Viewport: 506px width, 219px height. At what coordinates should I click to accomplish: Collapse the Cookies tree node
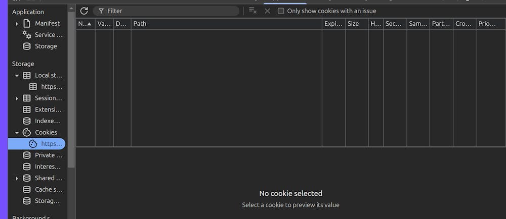click(x=17, y=133)
